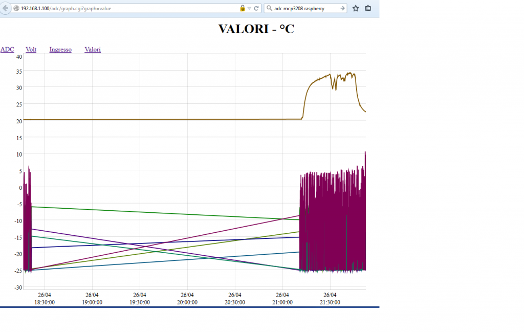The width and height of the screenshot is (524, 332).
Task: Click the back navigation arrow
Action: (6, 8)
